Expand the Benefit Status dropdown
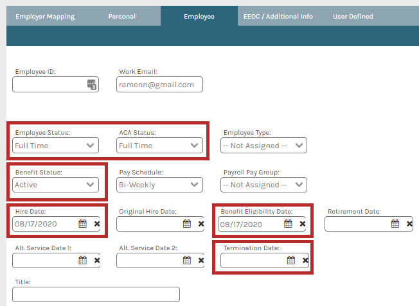 coord(56,185)
